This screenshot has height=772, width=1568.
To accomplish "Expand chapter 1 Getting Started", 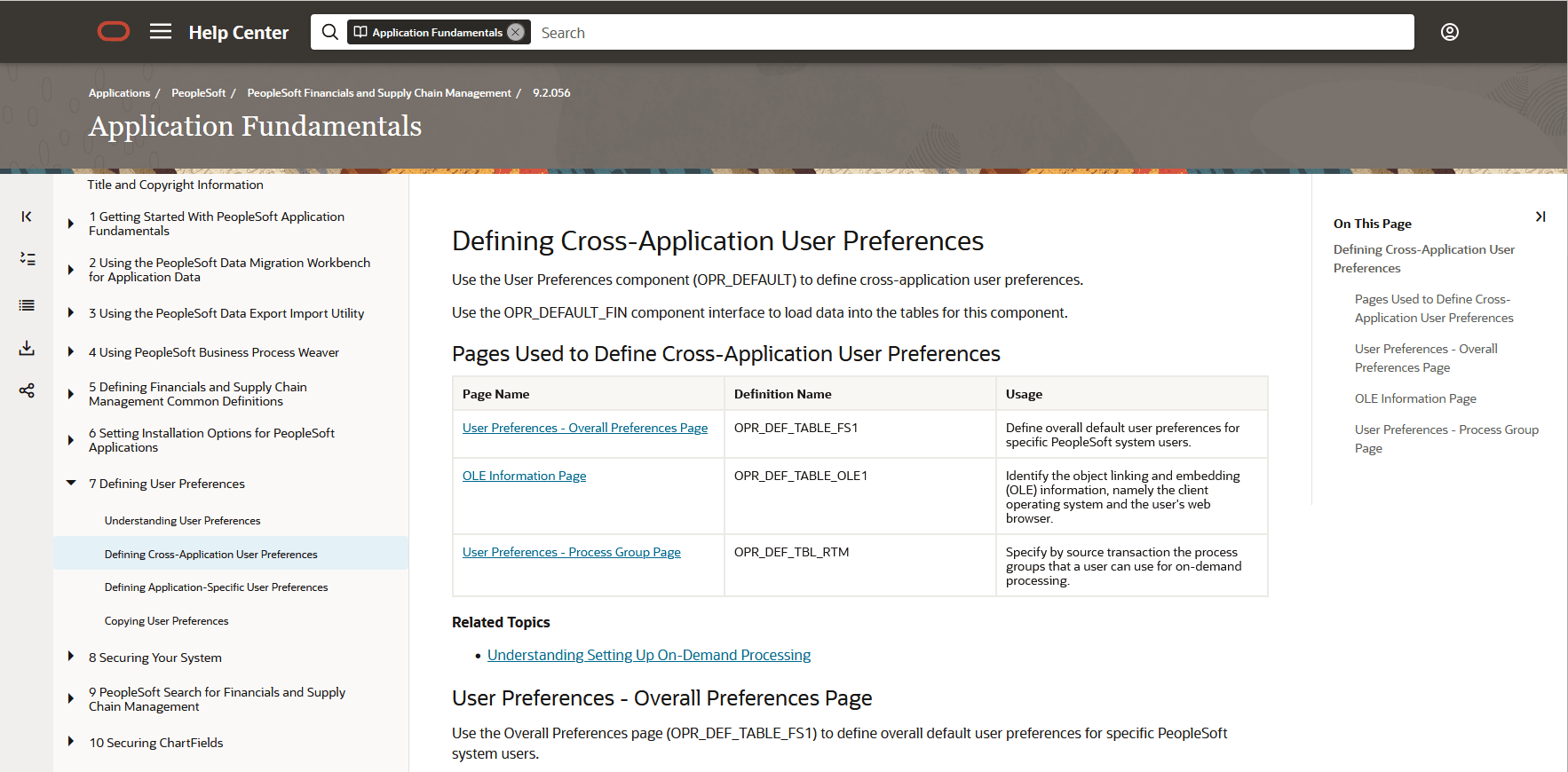I will tap(70, 224).
